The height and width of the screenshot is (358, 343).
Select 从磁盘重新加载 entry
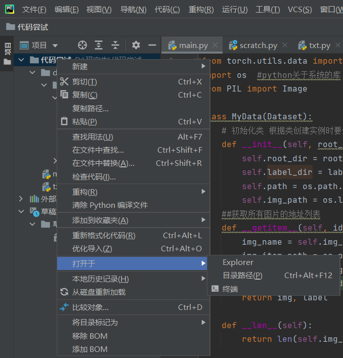click(x=133, y=292)
